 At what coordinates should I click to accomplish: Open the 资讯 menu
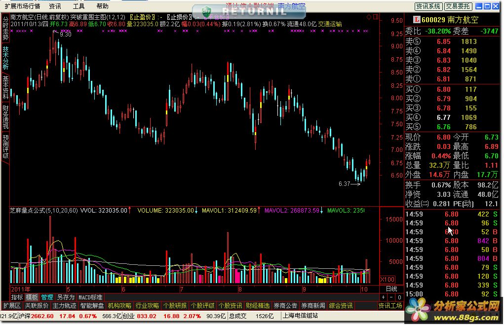[x=55, y=6]
